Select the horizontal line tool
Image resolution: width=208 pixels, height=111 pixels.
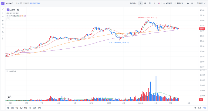[x=3, y=17]
